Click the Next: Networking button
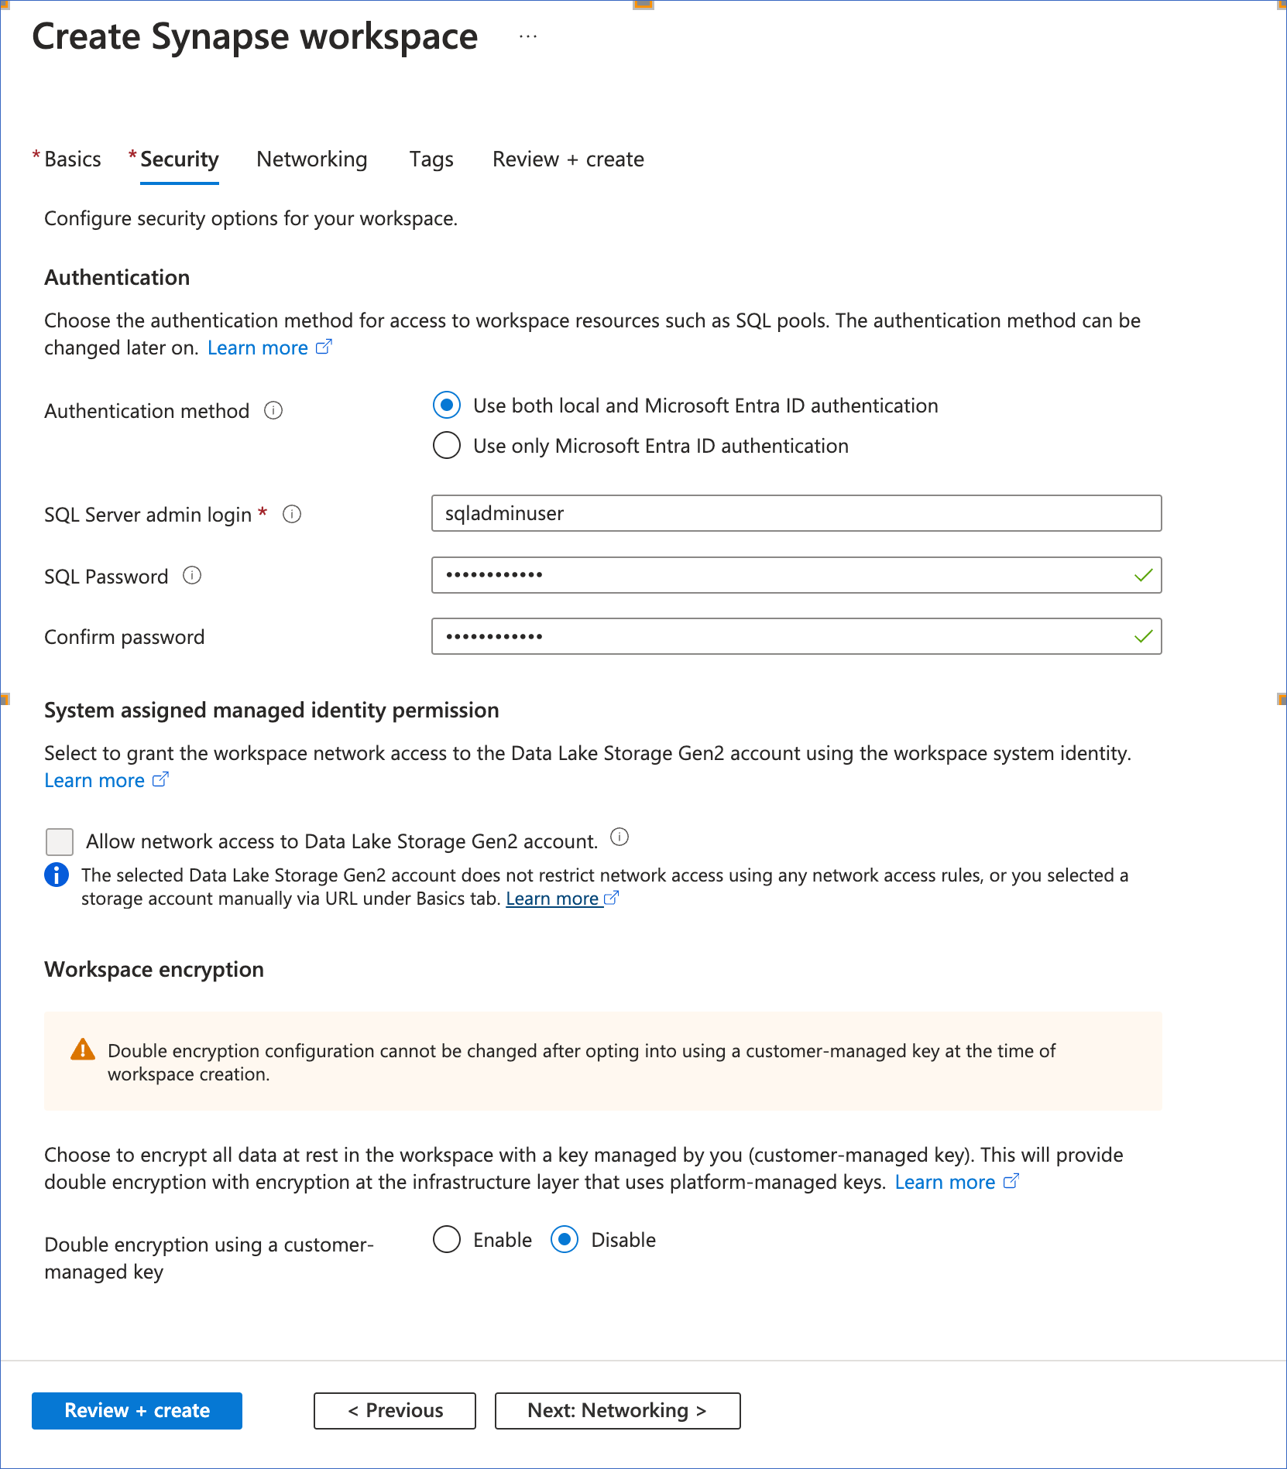Image resolution: width=1287 pixels, height=1469 pixels. click(x=617, y=1410)
